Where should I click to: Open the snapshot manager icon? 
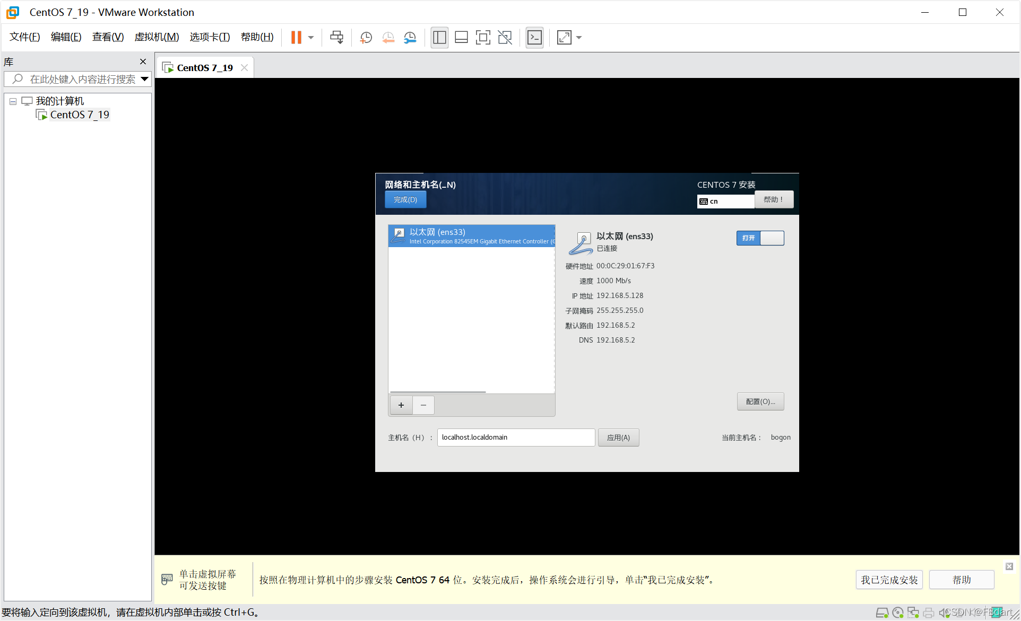(410, 38)
